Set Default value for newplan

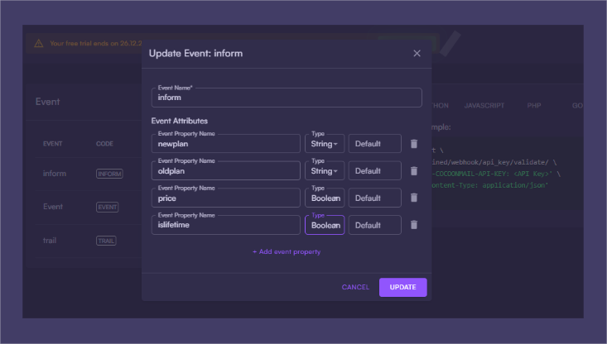(x=374, y=144)
